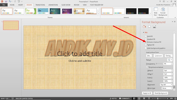Close the Format Background pane
This screenshot has width=177, height=100.
[x=175, y=22]
